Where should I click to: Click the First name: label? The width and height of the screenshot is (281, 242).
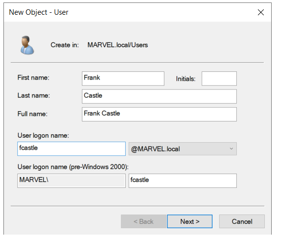point(33,78)
